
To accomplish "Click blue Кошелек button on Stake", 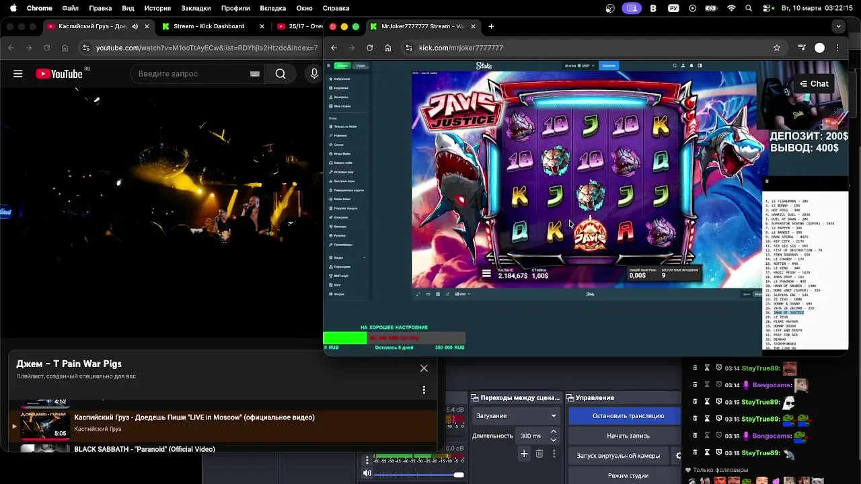I will [609, 65].
